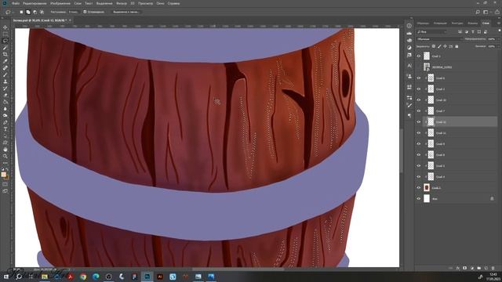Open the Файл menu
Screen dimensions: 502x282
click(16, 3)
